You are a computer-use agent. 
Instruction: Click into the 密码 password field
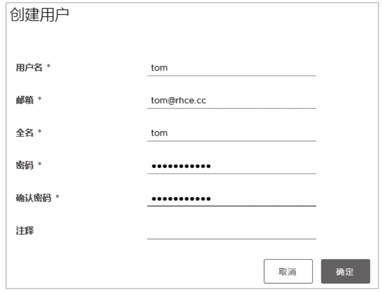point(231,166)
